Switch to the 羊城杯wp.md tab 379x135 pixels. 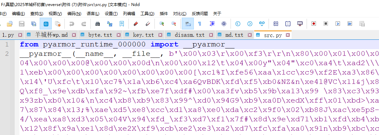click(x=51, y=35)
